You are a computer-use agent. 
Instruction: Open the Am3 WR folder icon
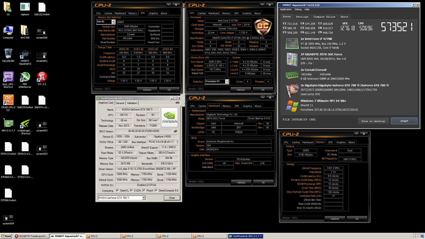(x=25, y=32)
